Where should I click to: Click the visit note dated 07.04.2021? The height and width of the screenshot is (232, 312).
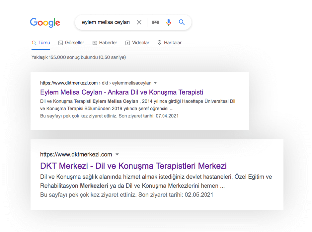pyautogui.click(x=109, y=116)
